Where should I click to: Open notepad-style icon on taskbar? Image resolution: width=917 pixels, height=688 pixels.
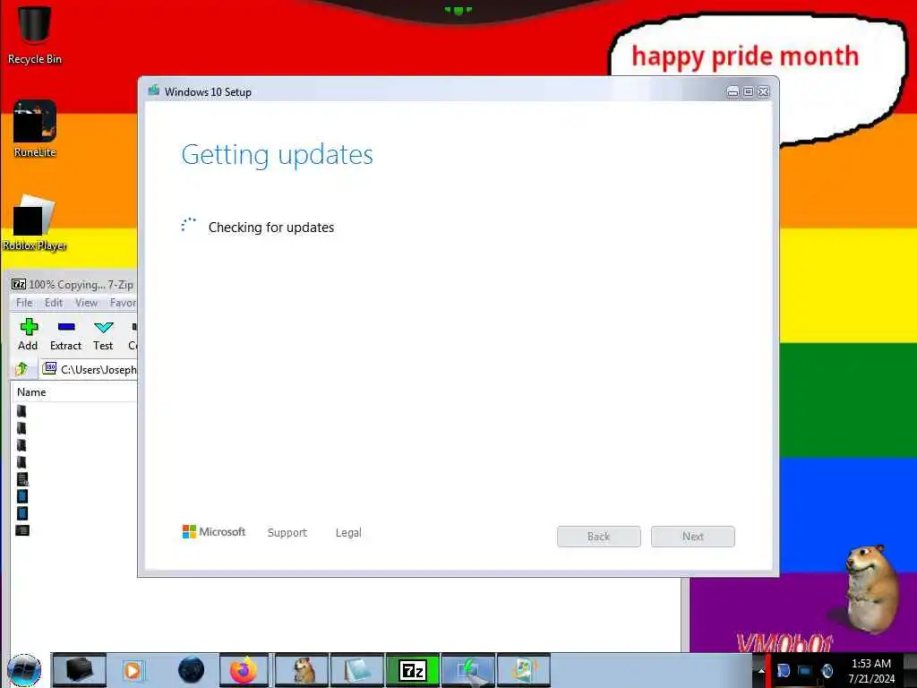[x=356, y=670]
